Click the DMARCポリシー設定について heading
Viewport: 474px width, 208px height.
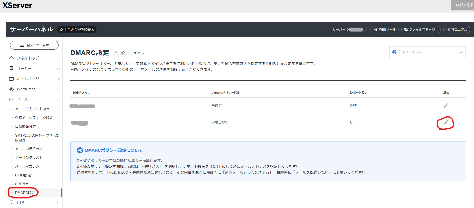pyautogui.click(x=114, y=150)
